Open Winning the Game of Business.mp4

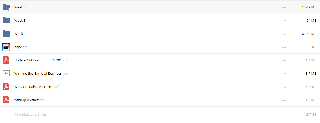(42, 73)
